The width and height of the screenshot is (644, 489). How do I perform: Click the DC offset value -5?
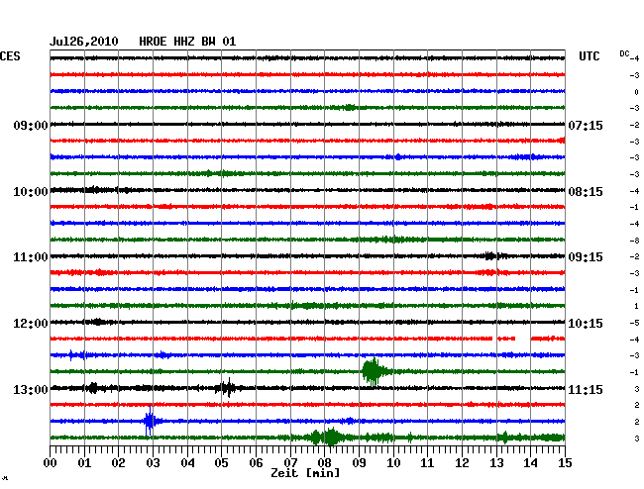[634, 323]
